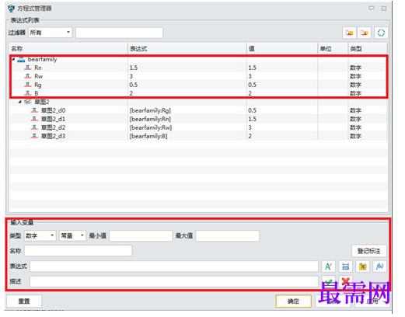Image resolution: width=405 pixels, height=317 pixels.
Task: Click the text-style A icon beside the expression field
Action: (328, 266)
